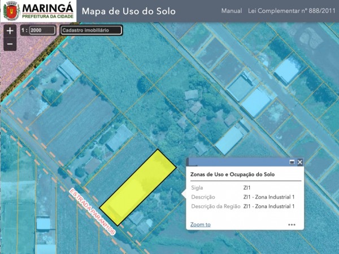Screen dimensions: 339x254
Task: Select the yellow highlighted parcel
Action: (138, 187)
